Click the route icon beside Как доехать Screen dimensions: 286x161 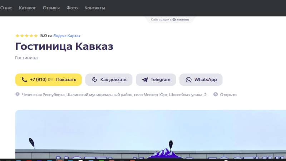pos(94,80)
